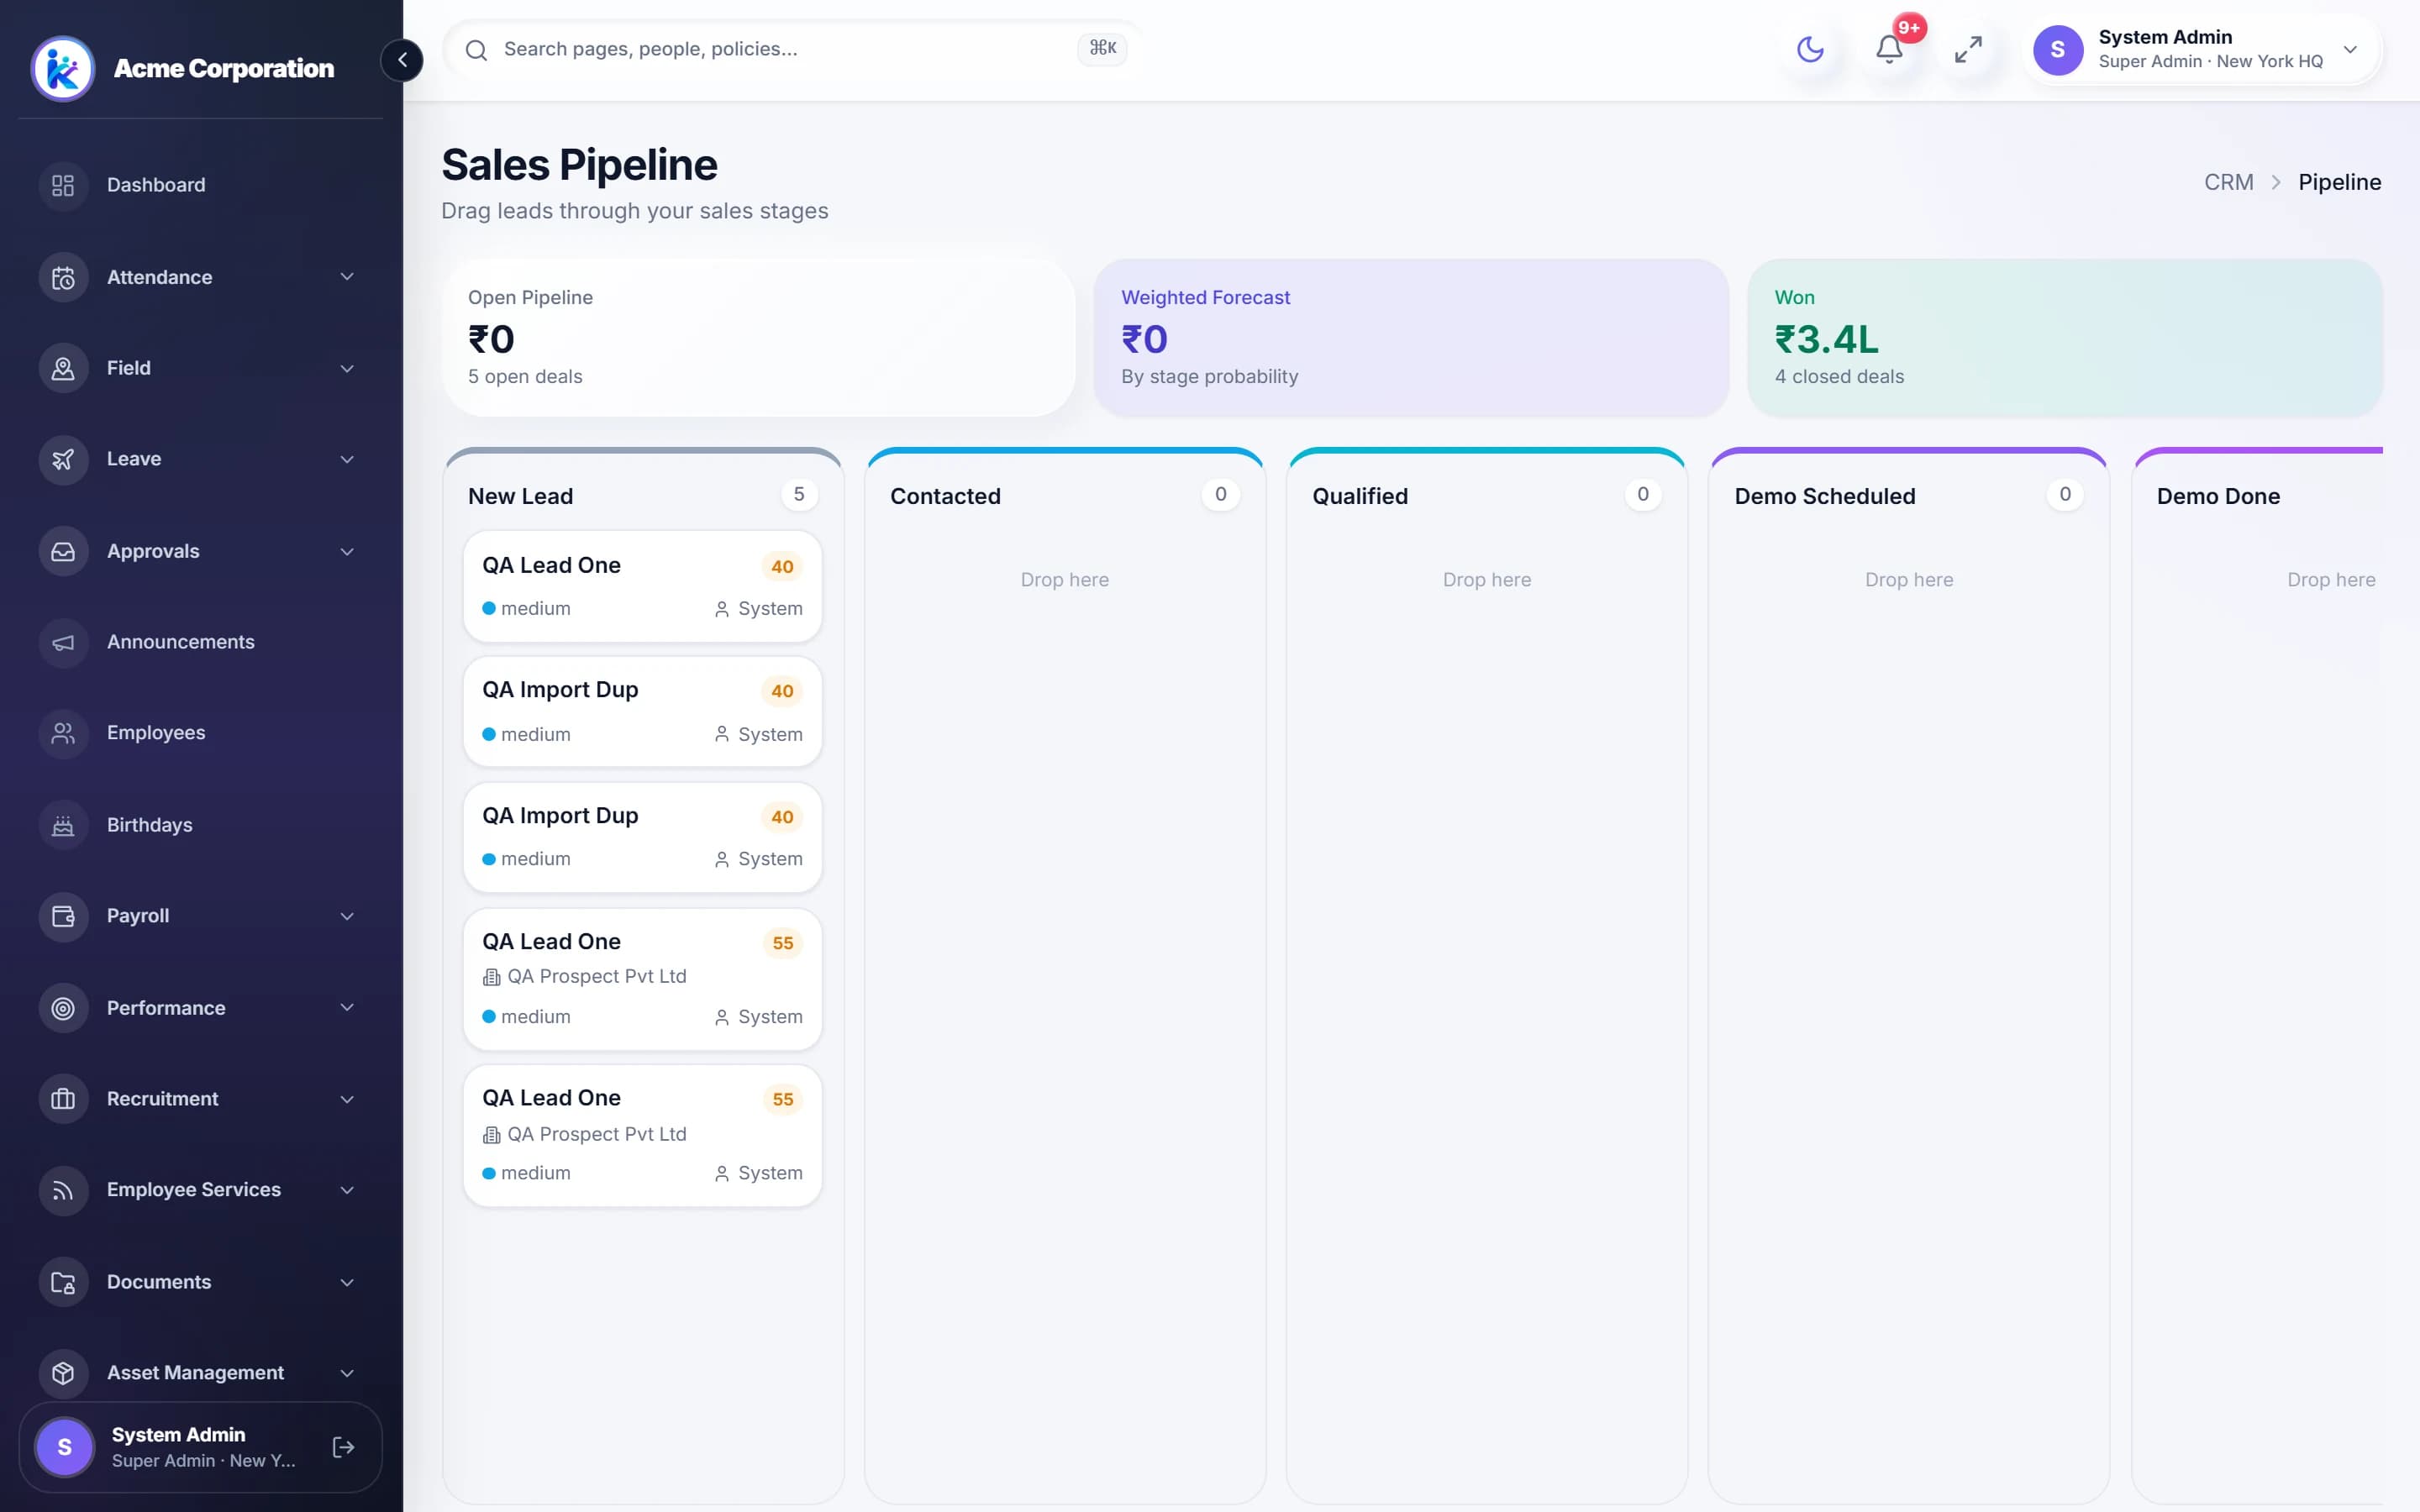Click the Recruitment briefcase icon
Image resolution: width=2420 pixels, height=1512 pixels.
point(63,1099)
